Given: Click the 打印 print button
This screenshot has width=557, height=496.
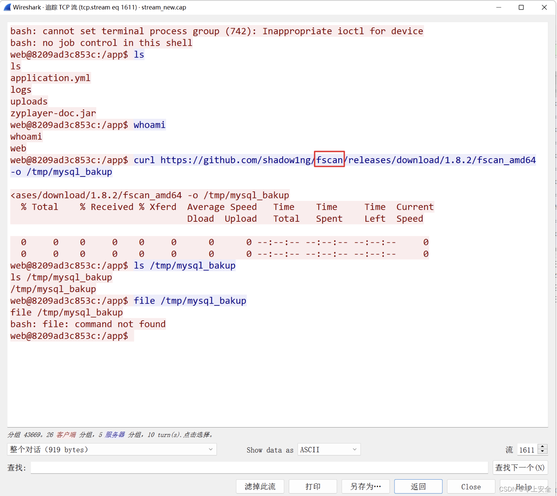Looking at the screenshot, I should 313,486.
